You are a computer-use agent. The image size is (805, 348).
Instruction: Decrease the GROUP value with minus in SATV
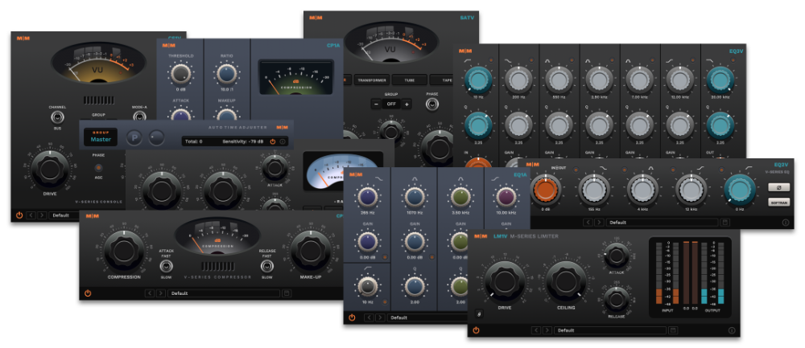[376, 104]
